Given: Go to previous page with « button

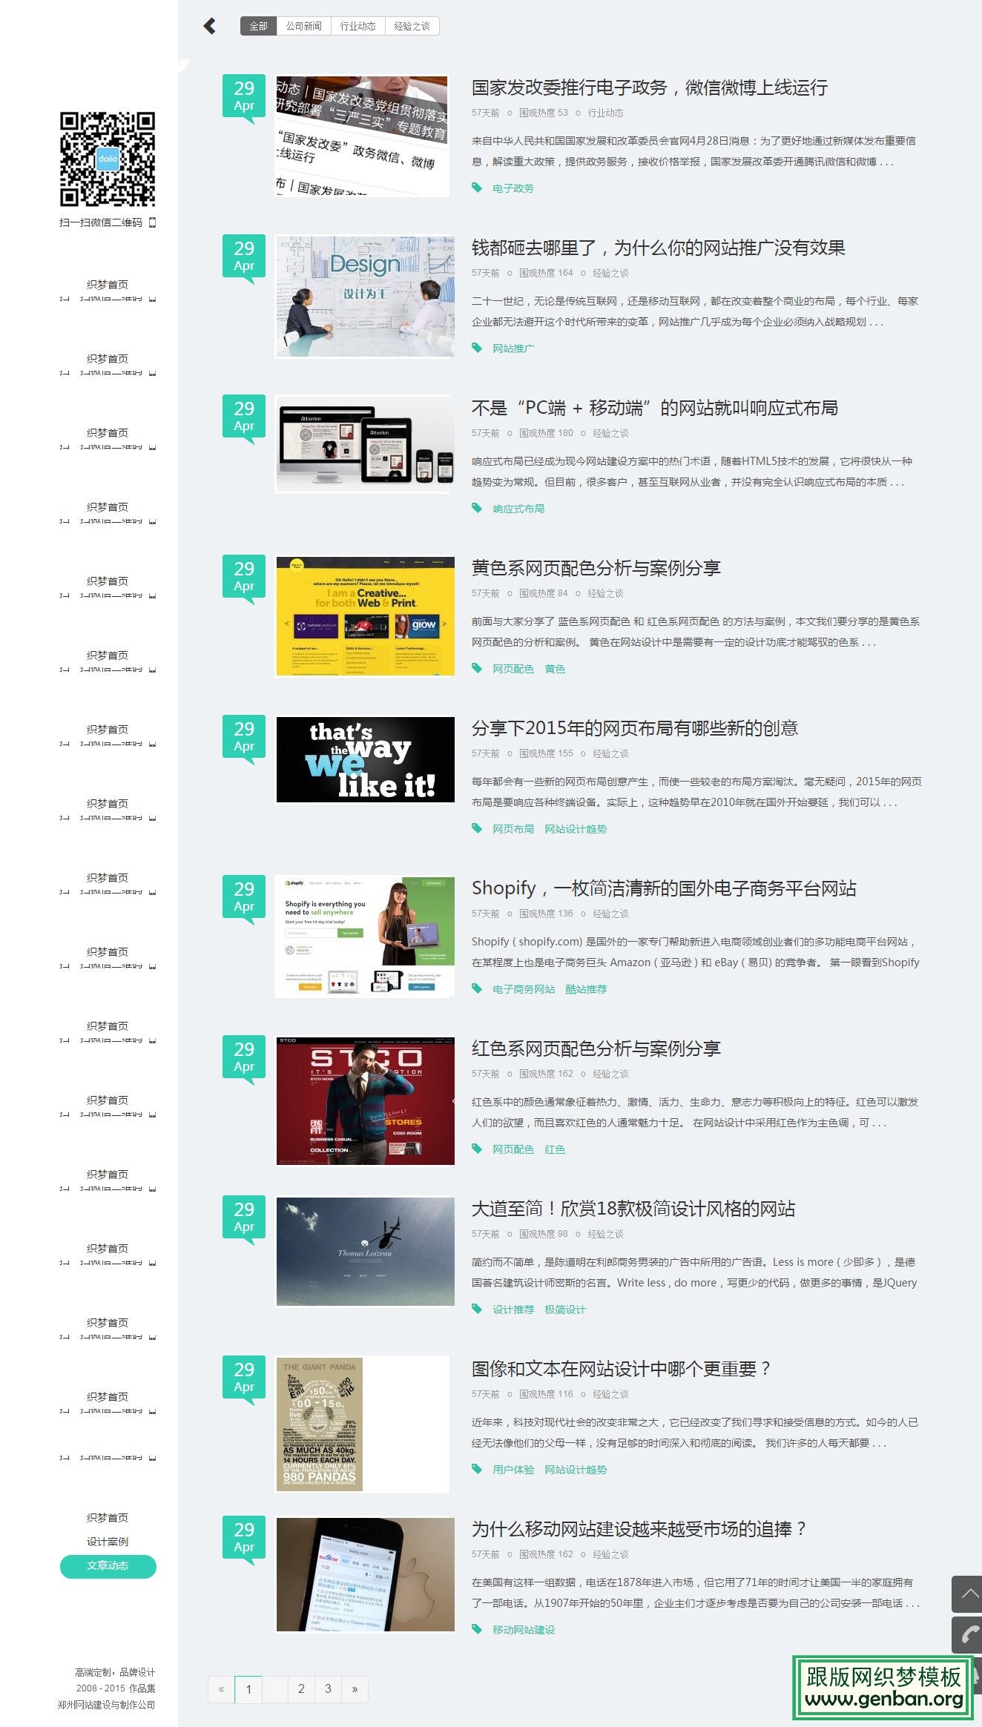Looking at the screenshot, I should [x=221, y=1689].
